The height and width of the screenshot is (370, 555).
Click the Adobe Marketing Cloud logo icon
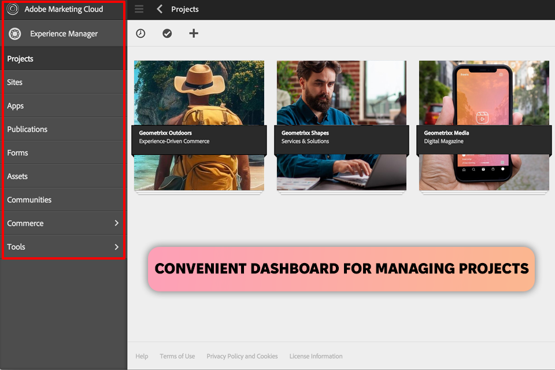coord(13,9)
